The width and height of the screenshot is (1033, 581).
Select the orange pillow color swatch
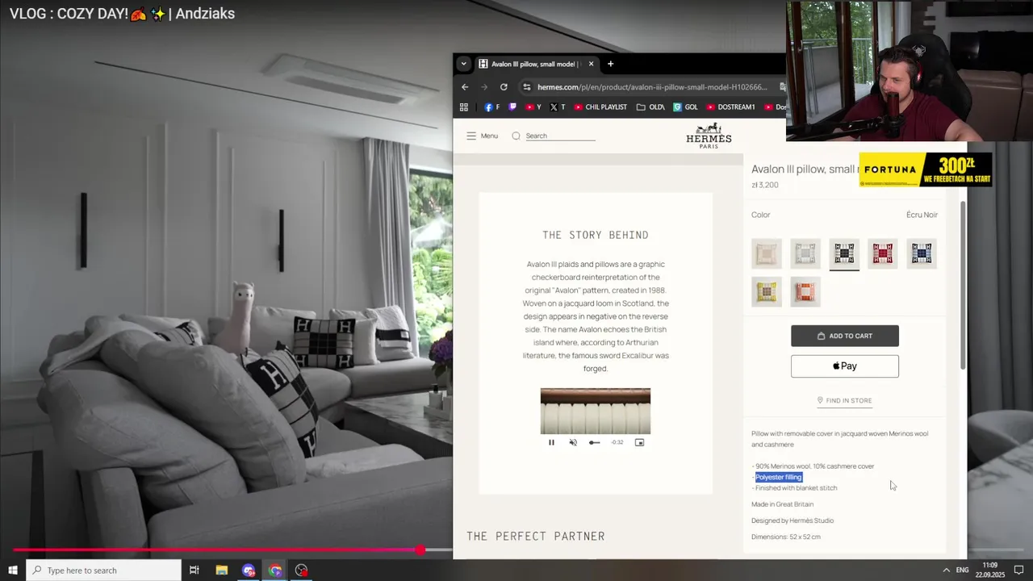pyautogui.click(x=805, y=291)
